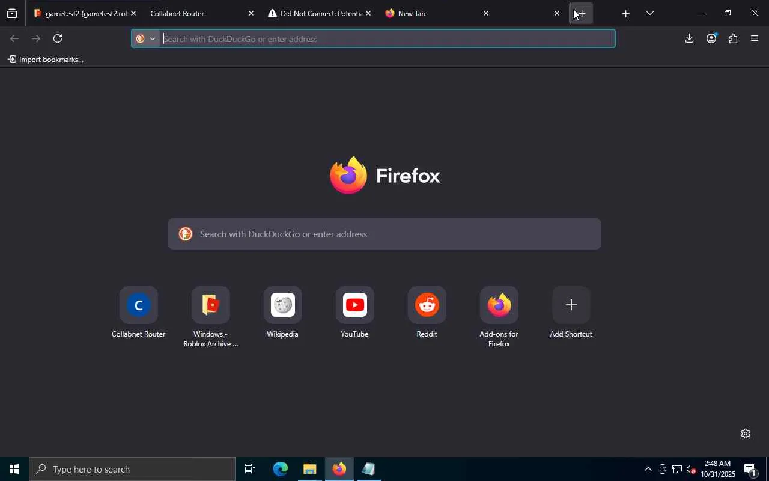
Task: Open the new tab personalize settings gear
Action: [x=746, y=434]
